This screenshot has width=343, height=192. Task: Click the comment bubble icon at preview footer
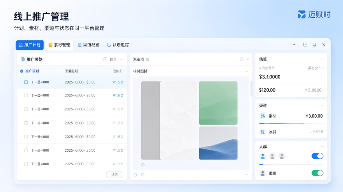point(143,175)
